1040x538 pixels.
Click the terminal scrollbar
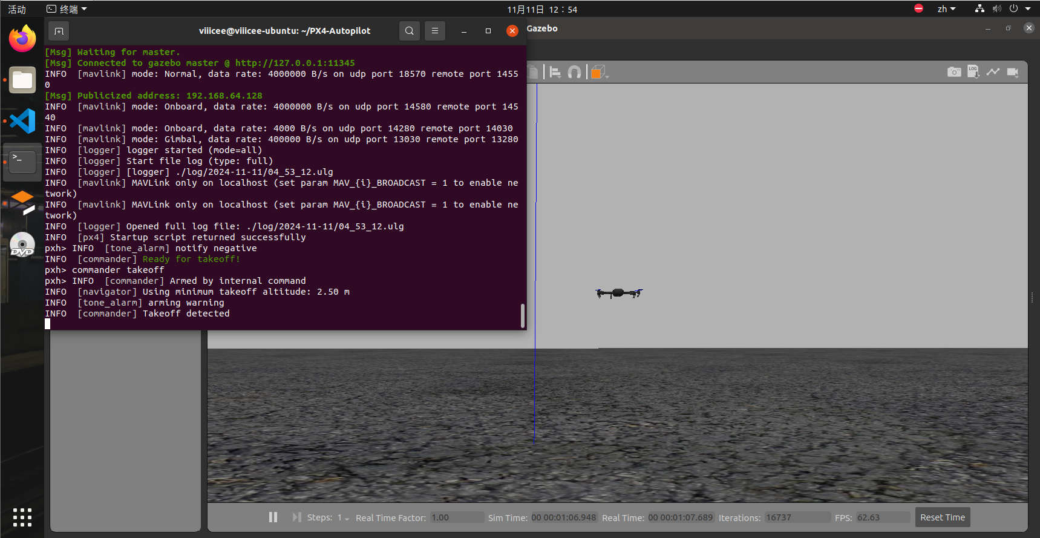pos(523,315)
